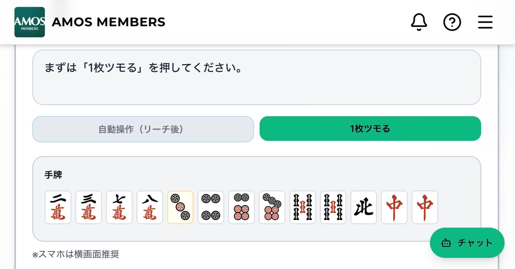Viewport: 515px width, 269px height.
Task: Select the right 5-sou bamboo tile
Action: (x=333, y=207)
